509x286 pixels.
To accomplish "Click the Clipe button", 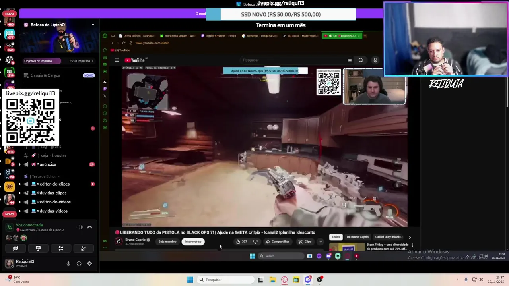I will click(x=305, y=242).
